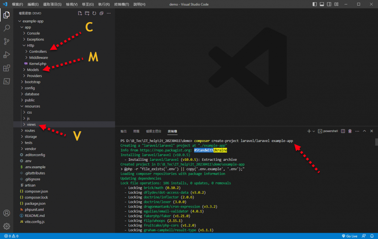
Task: Open the Search view in activity bar
Action: pyautogui.click(x=7, y=28)
